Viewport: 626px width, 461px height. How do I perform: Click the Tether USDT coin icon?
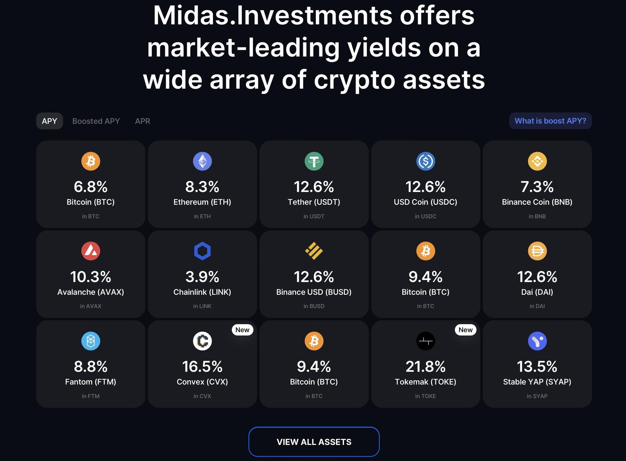click(314, 161)
